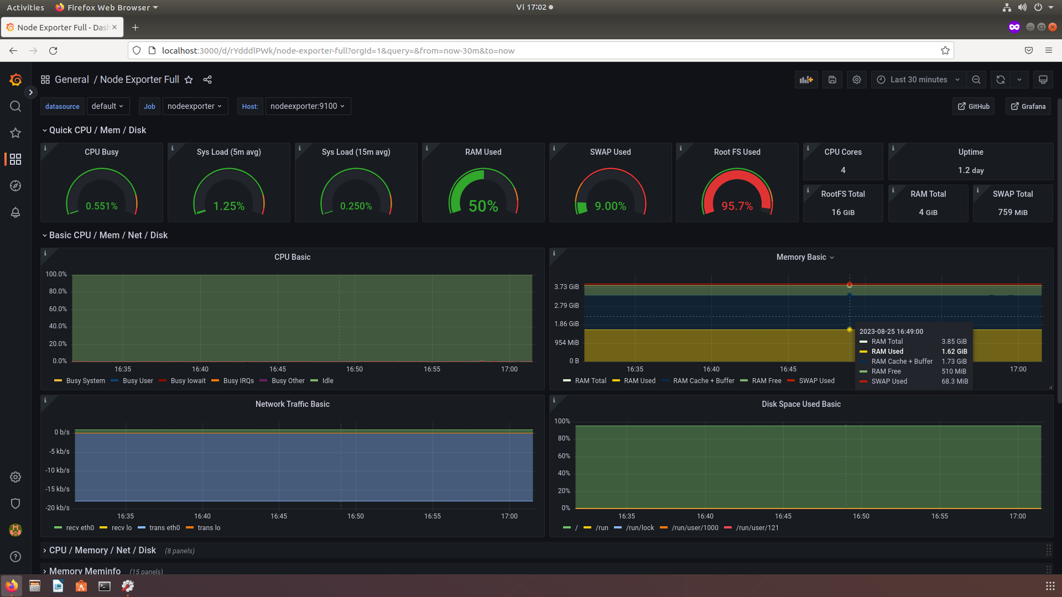This screenshot has height=597, width=1062.
Task: Open the Host dropdown
Action: click(x=308, y=106)
